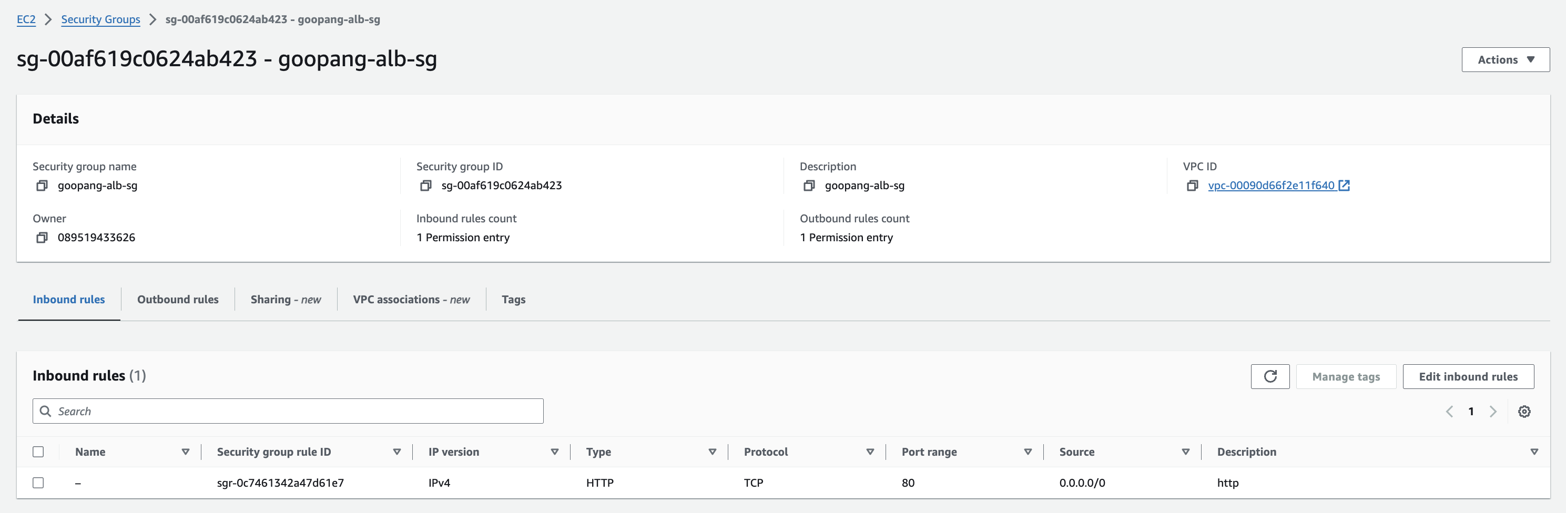Open the Tags tab
Image resolution: width=1566 pixels, height=513 pixels.
pos(514,300)
